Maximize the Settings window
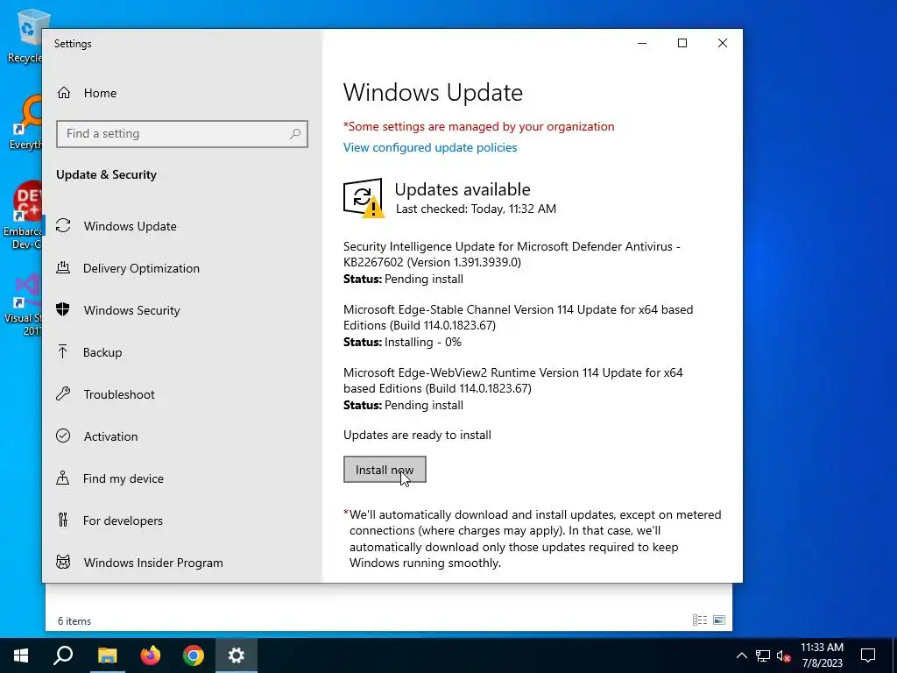 coord(682,43)
